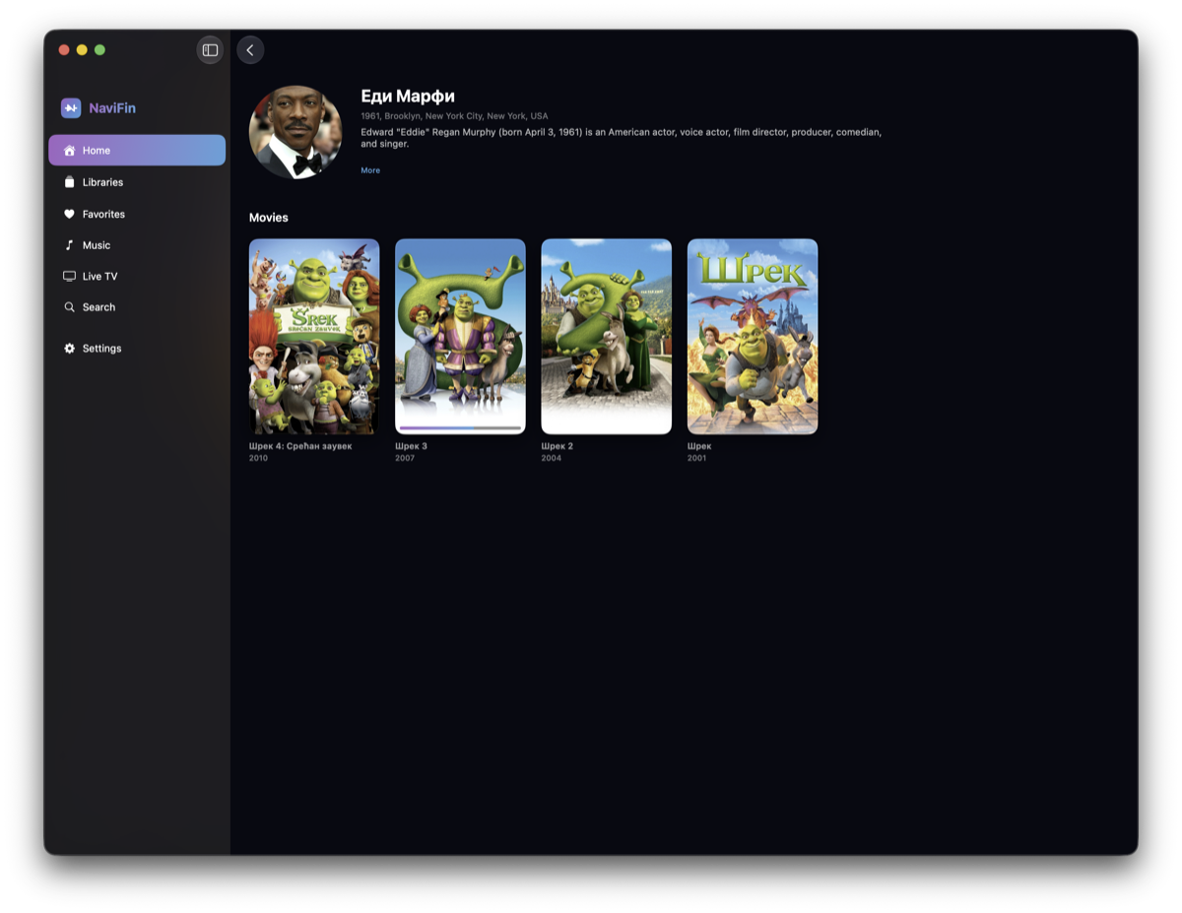
Task: Click birth info '1961, Brooklyn, New York City'
Action: coord(454,116)
